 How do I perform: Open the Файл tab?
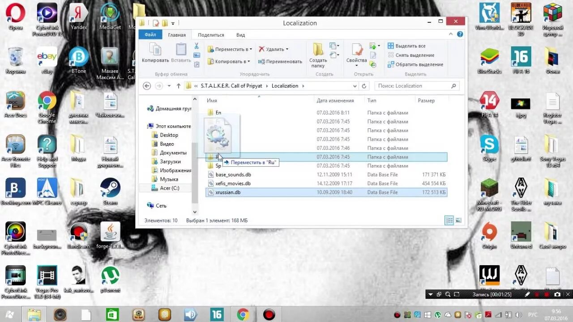(150, 34)
